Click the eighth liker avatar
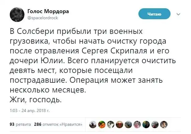This screenshot has height=134, width=191. [x=155, y=124]
